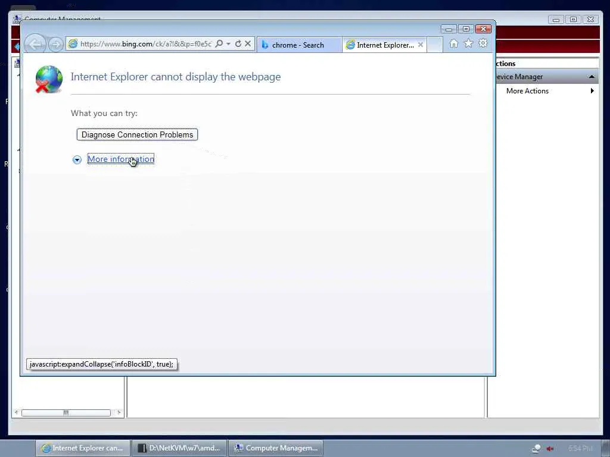Open the D:\NetKVM\w7\amd taskbar window
Image resolution: width=610 pixels, height=457 pixels.
(x=179, y=448)
